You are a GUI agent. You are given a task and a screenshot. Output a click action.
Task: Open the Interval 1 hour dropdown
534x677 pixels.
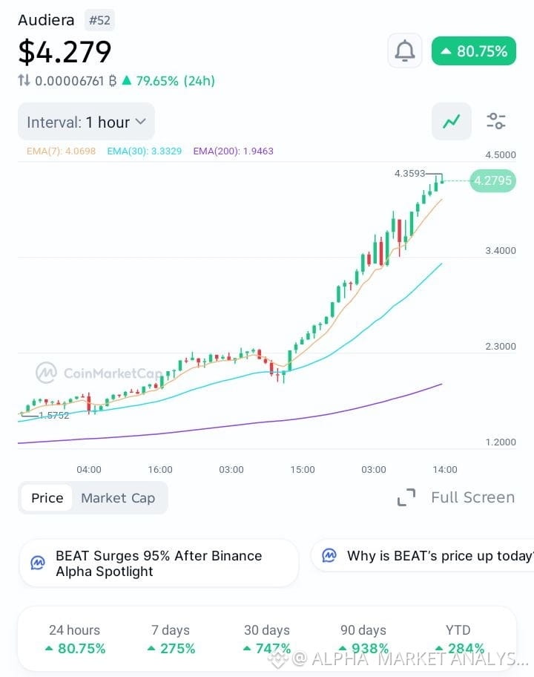86,122
